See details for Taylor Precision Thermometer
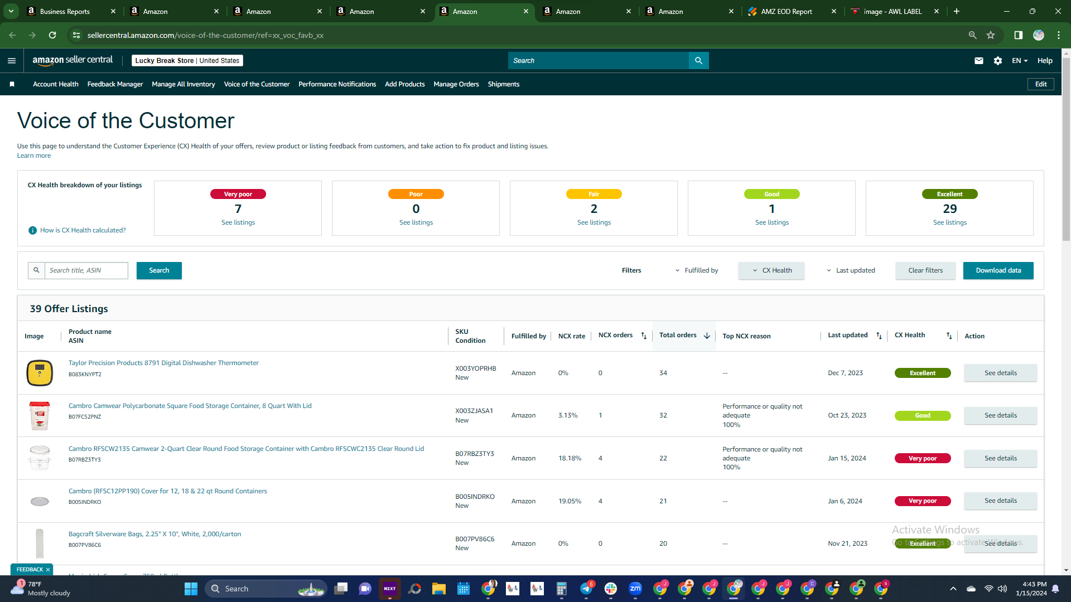 pos(1001,373)
